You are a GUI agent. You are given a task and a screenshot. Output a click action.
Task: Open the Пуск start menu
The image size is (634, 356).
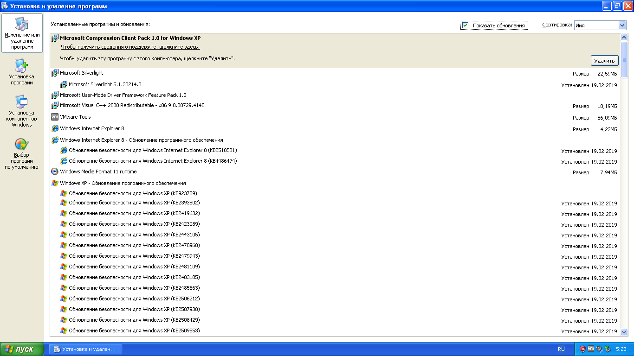tap(22, 349)
